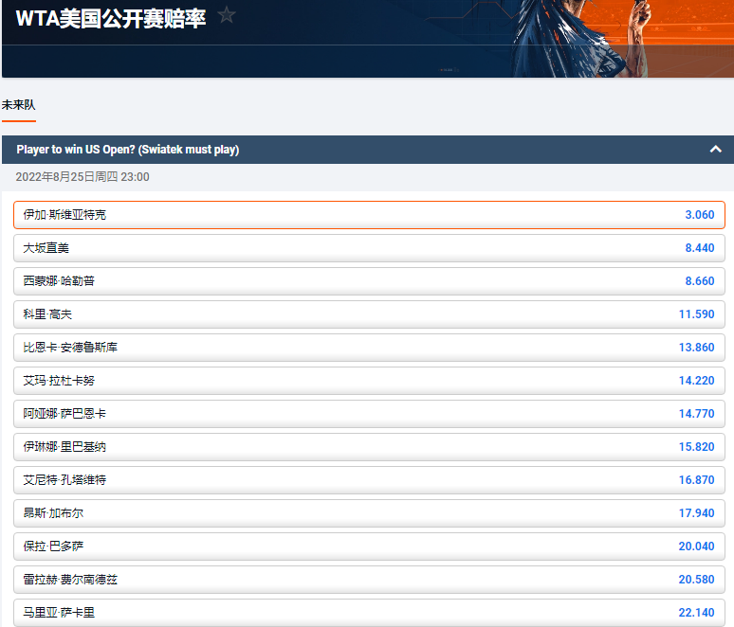This screenshot has width=734, height=627.
Task: Pick 阿娅娜·萨巴恩卡 at odds 14.770
Action: pyautogui.click(x=369, y=414)
